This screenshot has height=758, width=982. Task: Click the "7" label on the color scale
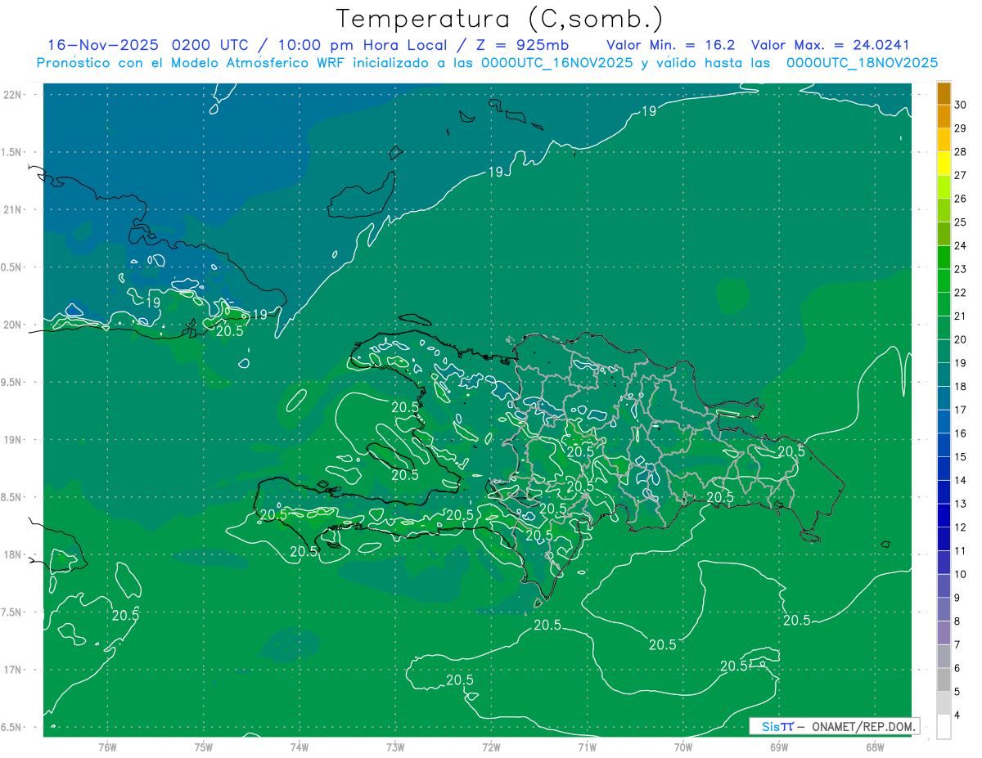click(957, 644)
